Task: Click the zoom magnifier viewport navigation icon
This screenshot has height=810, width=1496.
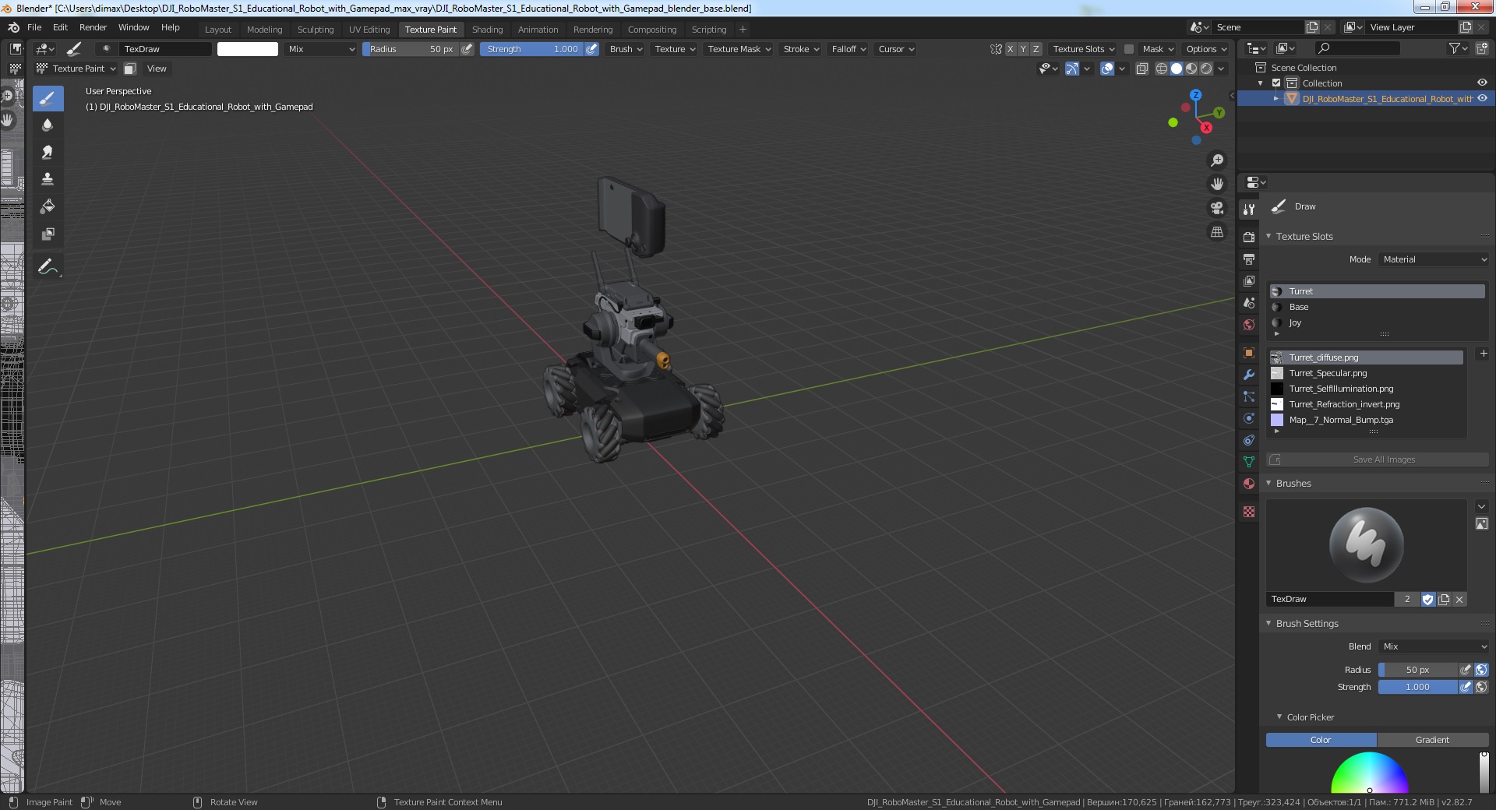Action: pos(1216,160)
